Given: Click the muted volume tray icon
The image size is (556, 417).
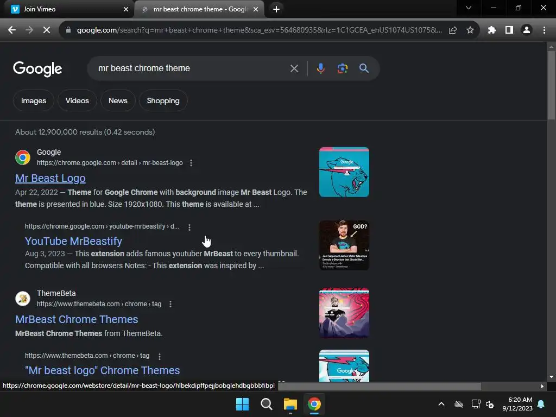Looking at the screenshot, I should (490, 404).
